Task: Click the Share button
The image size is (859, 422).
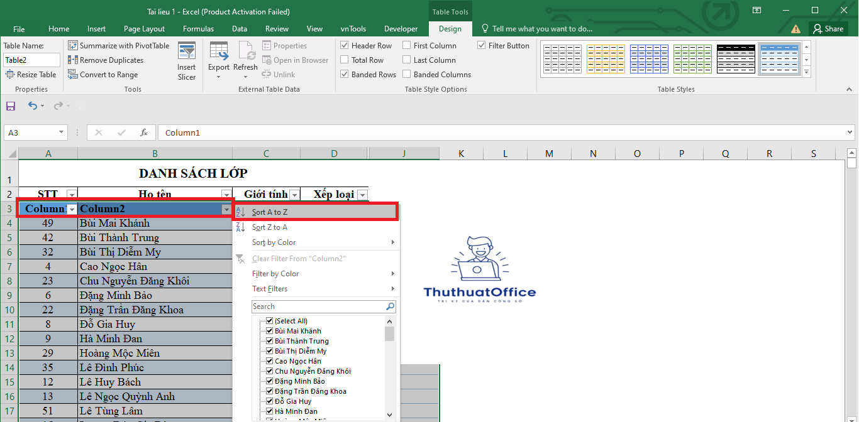Action: tap(827, 29)
